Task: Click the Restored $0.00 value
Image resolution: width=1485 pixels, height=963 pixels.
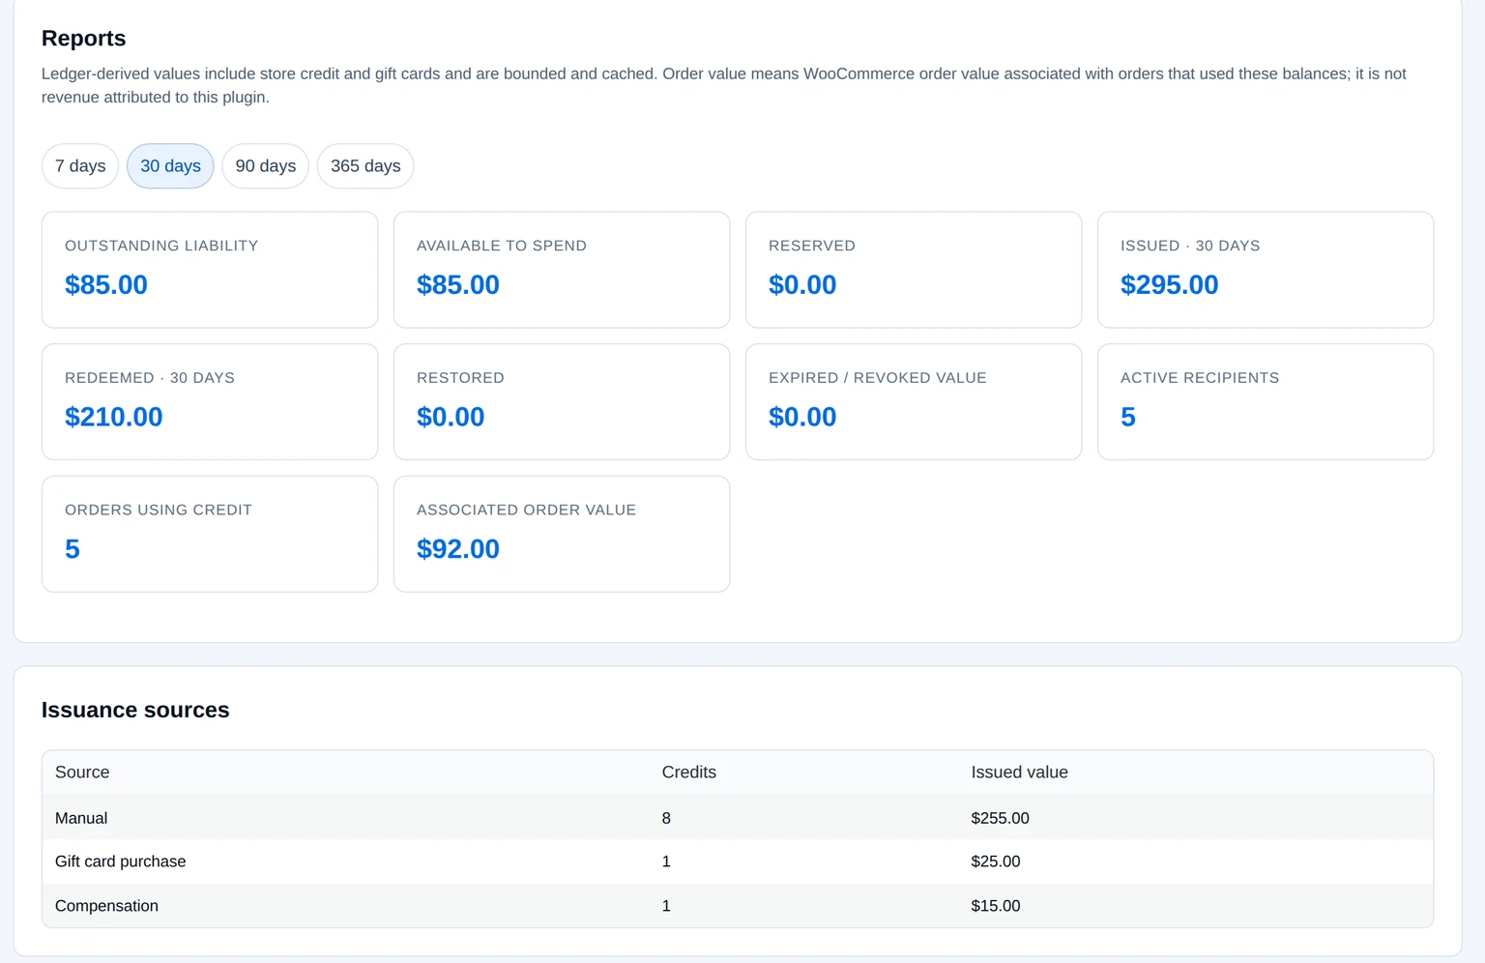Action: pos(451,417)
